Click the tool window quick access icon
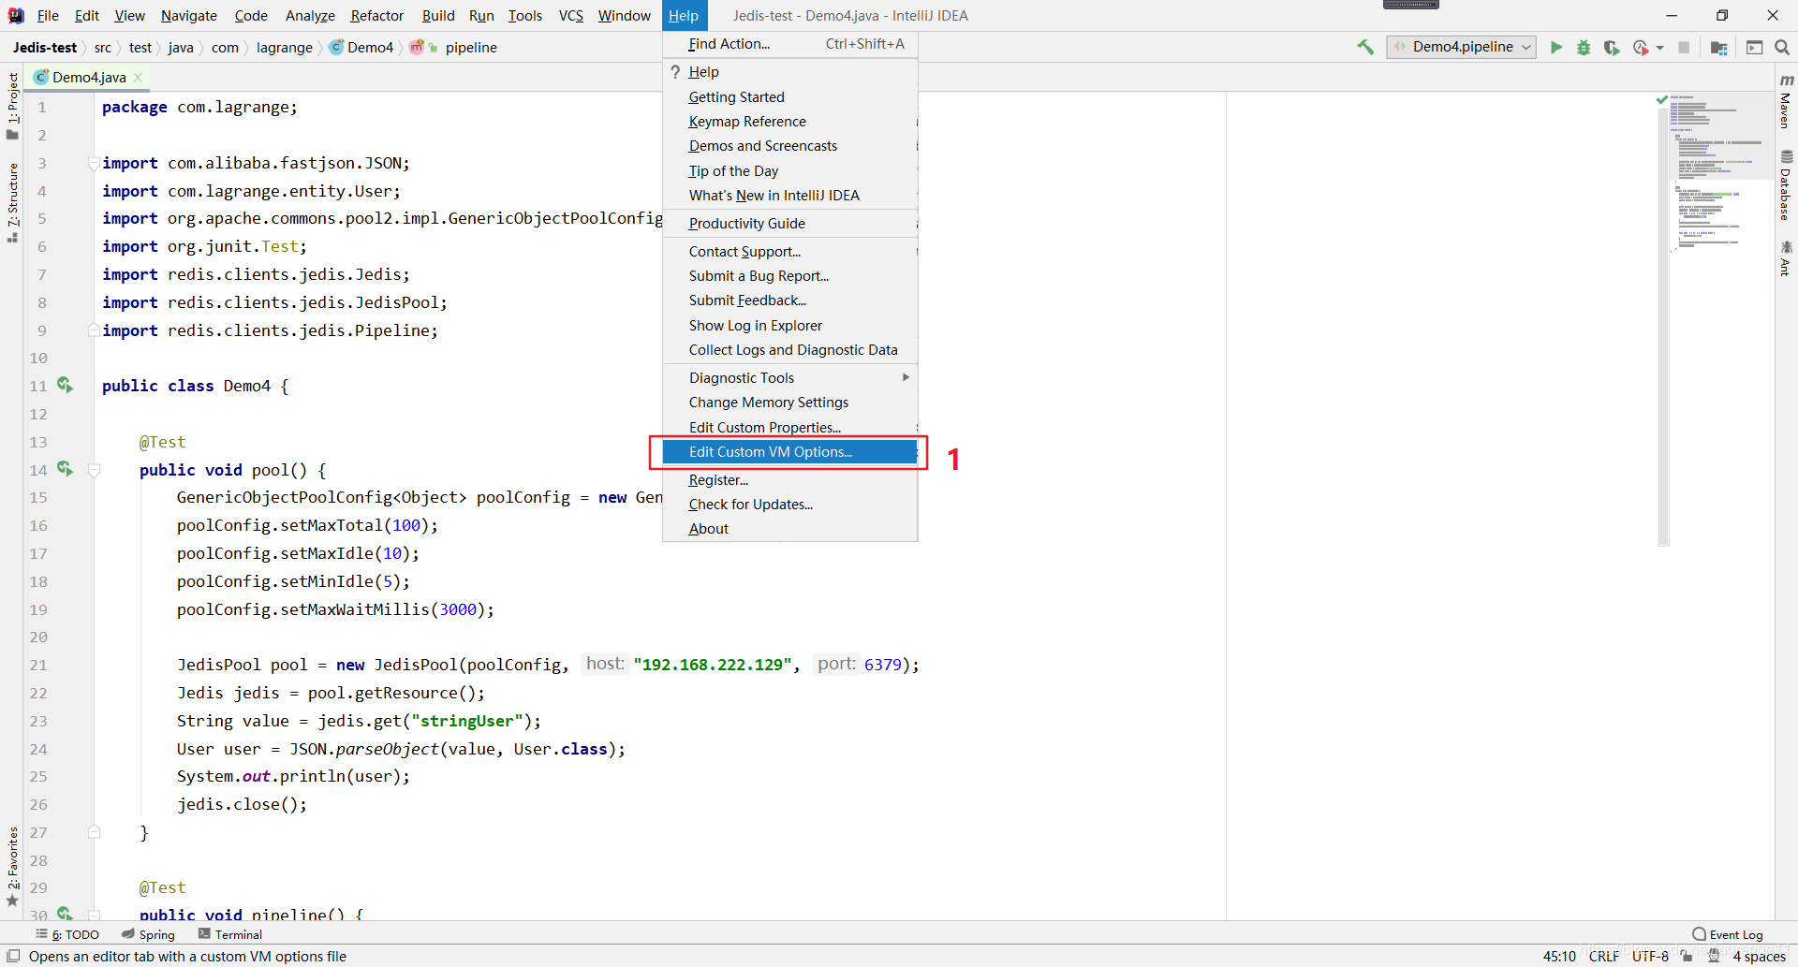This screenshot has height=967, width=1798. tap(13, 956)
